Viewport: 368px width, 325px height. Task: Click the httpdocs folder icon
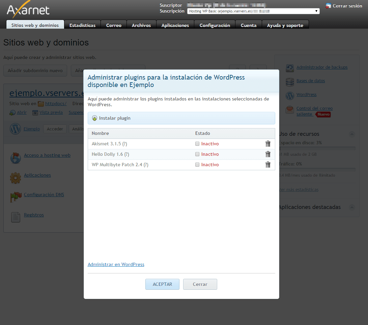click(41, 104)
